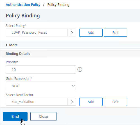
Task: Focus the Priority field showing 10
Action: tap(41, 70)
